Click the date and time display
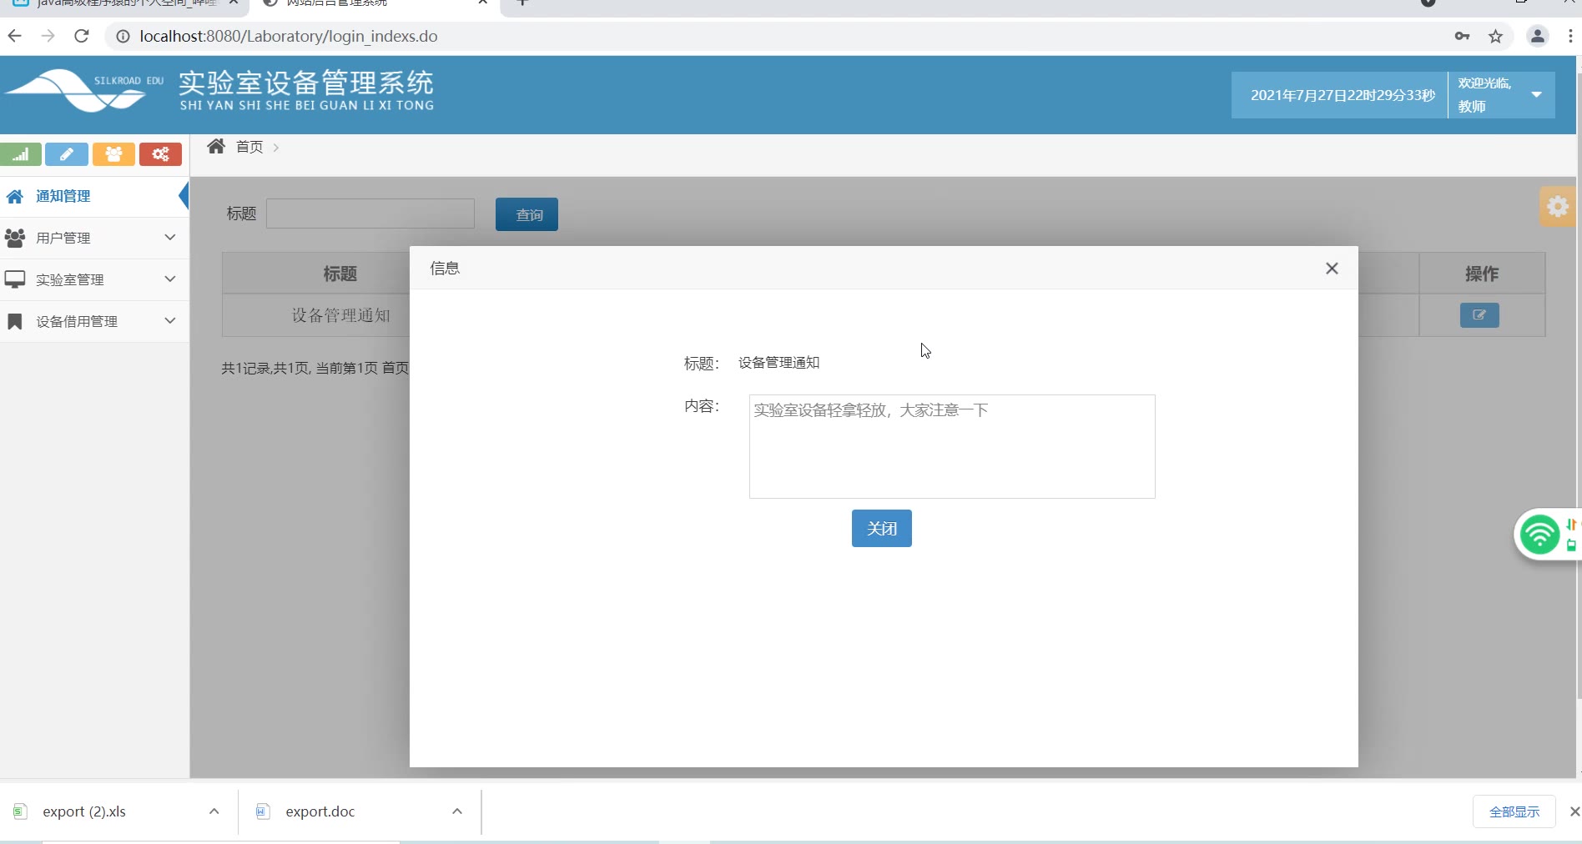 (1342, 95)
